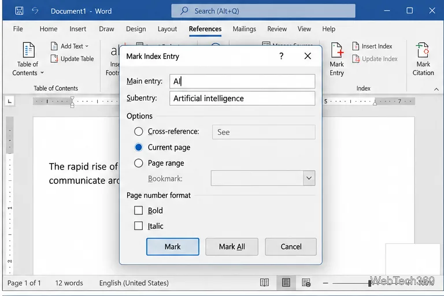444x296 pixels.
Task: Select the Page range radio option
Action: click(x=138, y=163)
